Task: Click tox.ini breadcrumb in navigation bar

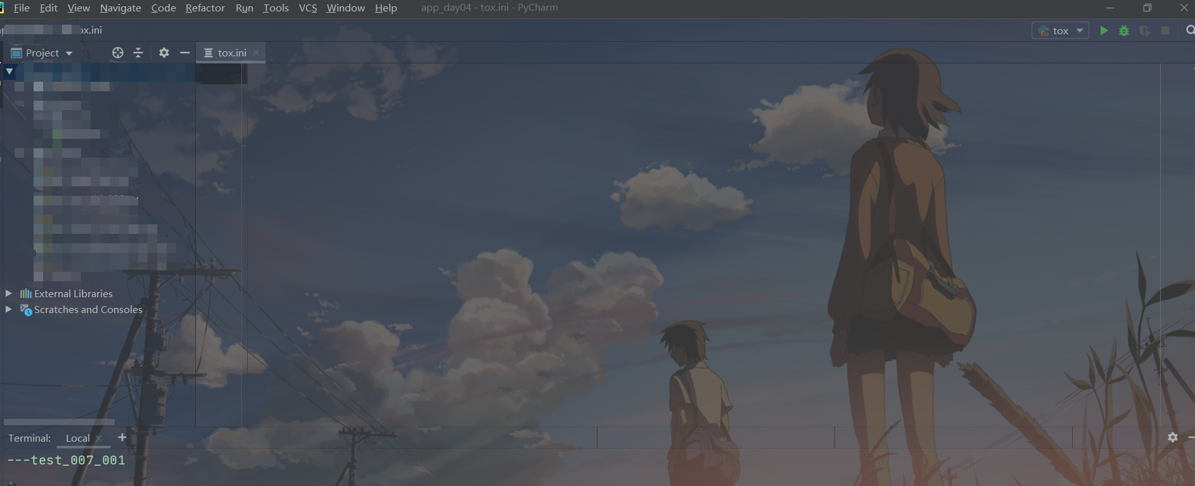Action: [91, 30]
